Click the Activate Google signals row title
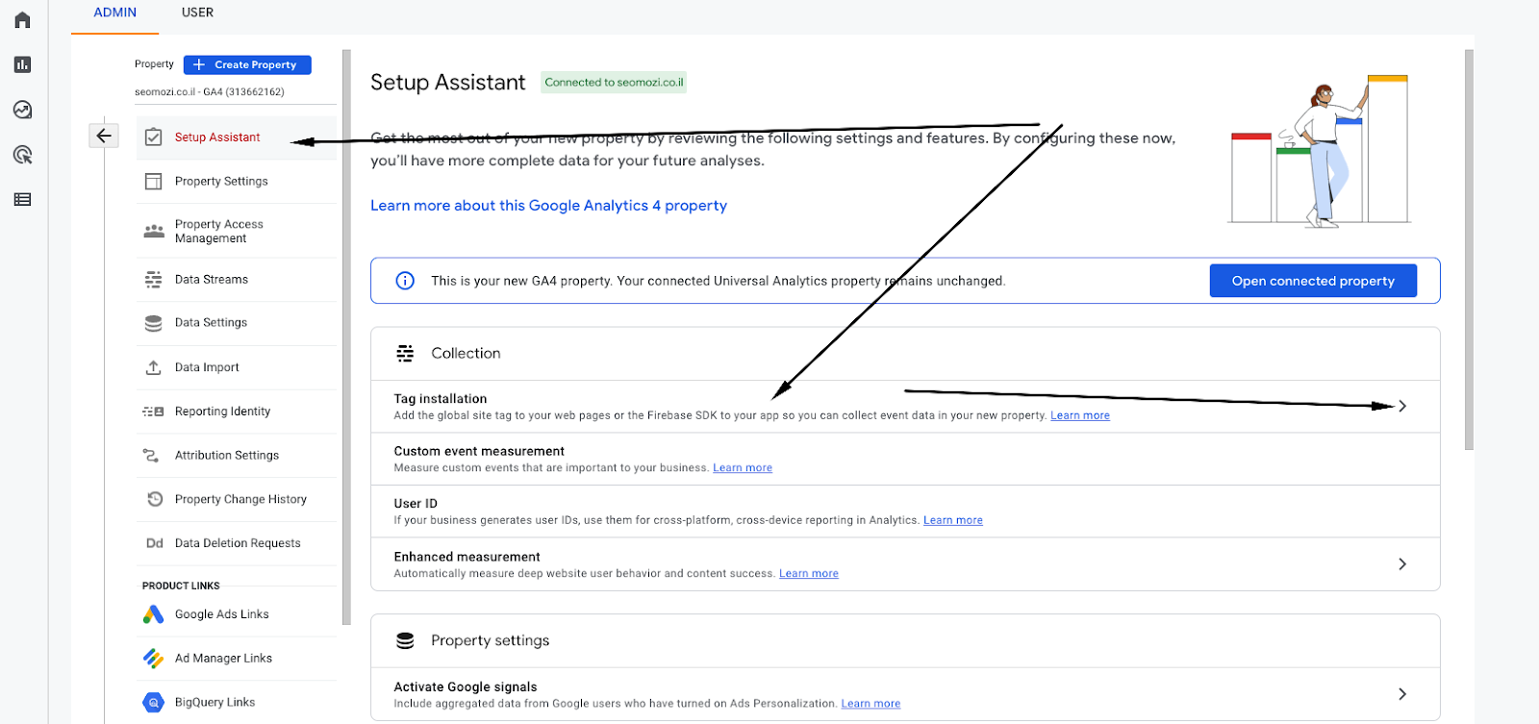This screenshot has width=1539, height=724. 466,687
